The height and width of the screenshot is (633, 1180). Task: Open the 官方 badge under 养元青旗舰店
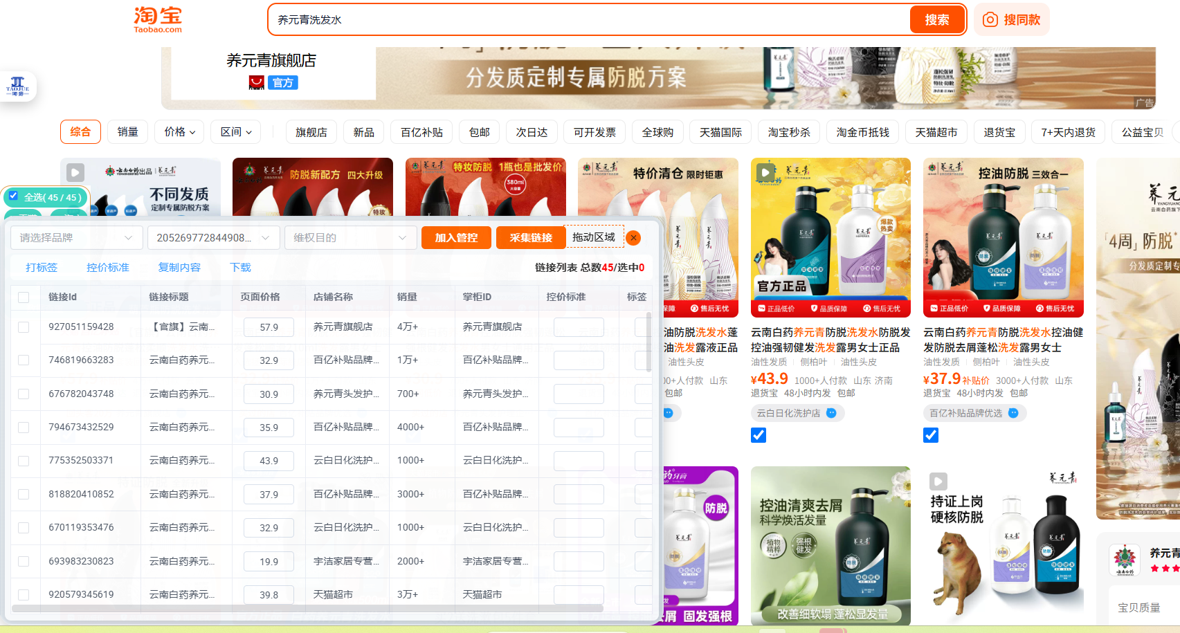(x=283, y=82)
